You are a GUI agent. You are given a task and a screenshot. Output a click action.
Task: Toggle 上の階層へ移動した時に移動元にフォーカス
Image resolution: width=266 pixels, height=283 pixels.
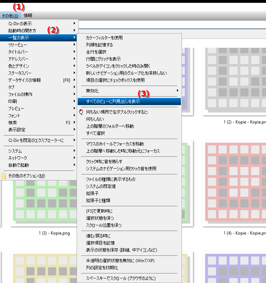[x=129, y=151]
